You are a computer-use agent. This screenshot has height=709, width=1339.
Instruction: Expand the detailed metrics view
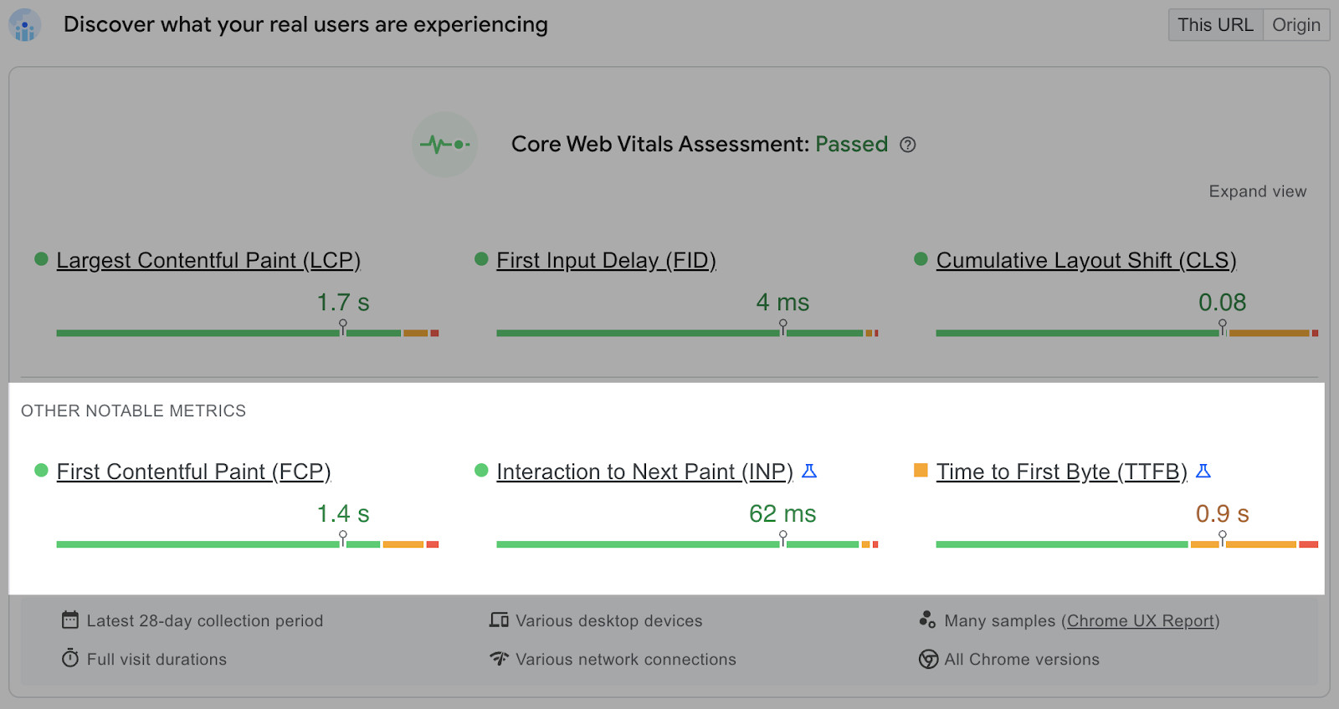[1257, 191]
